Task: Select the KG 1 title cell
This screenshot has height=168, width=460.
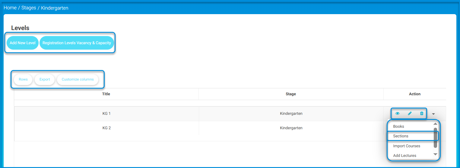Action: tap(106, 114)
